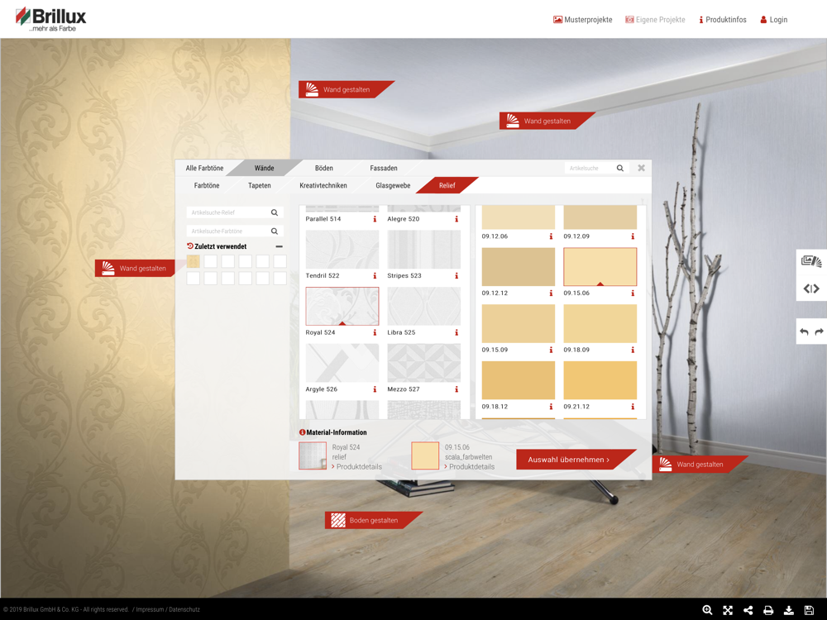
Task: Click the info icon for Parallel 514
Action: (x=375, y=219)
